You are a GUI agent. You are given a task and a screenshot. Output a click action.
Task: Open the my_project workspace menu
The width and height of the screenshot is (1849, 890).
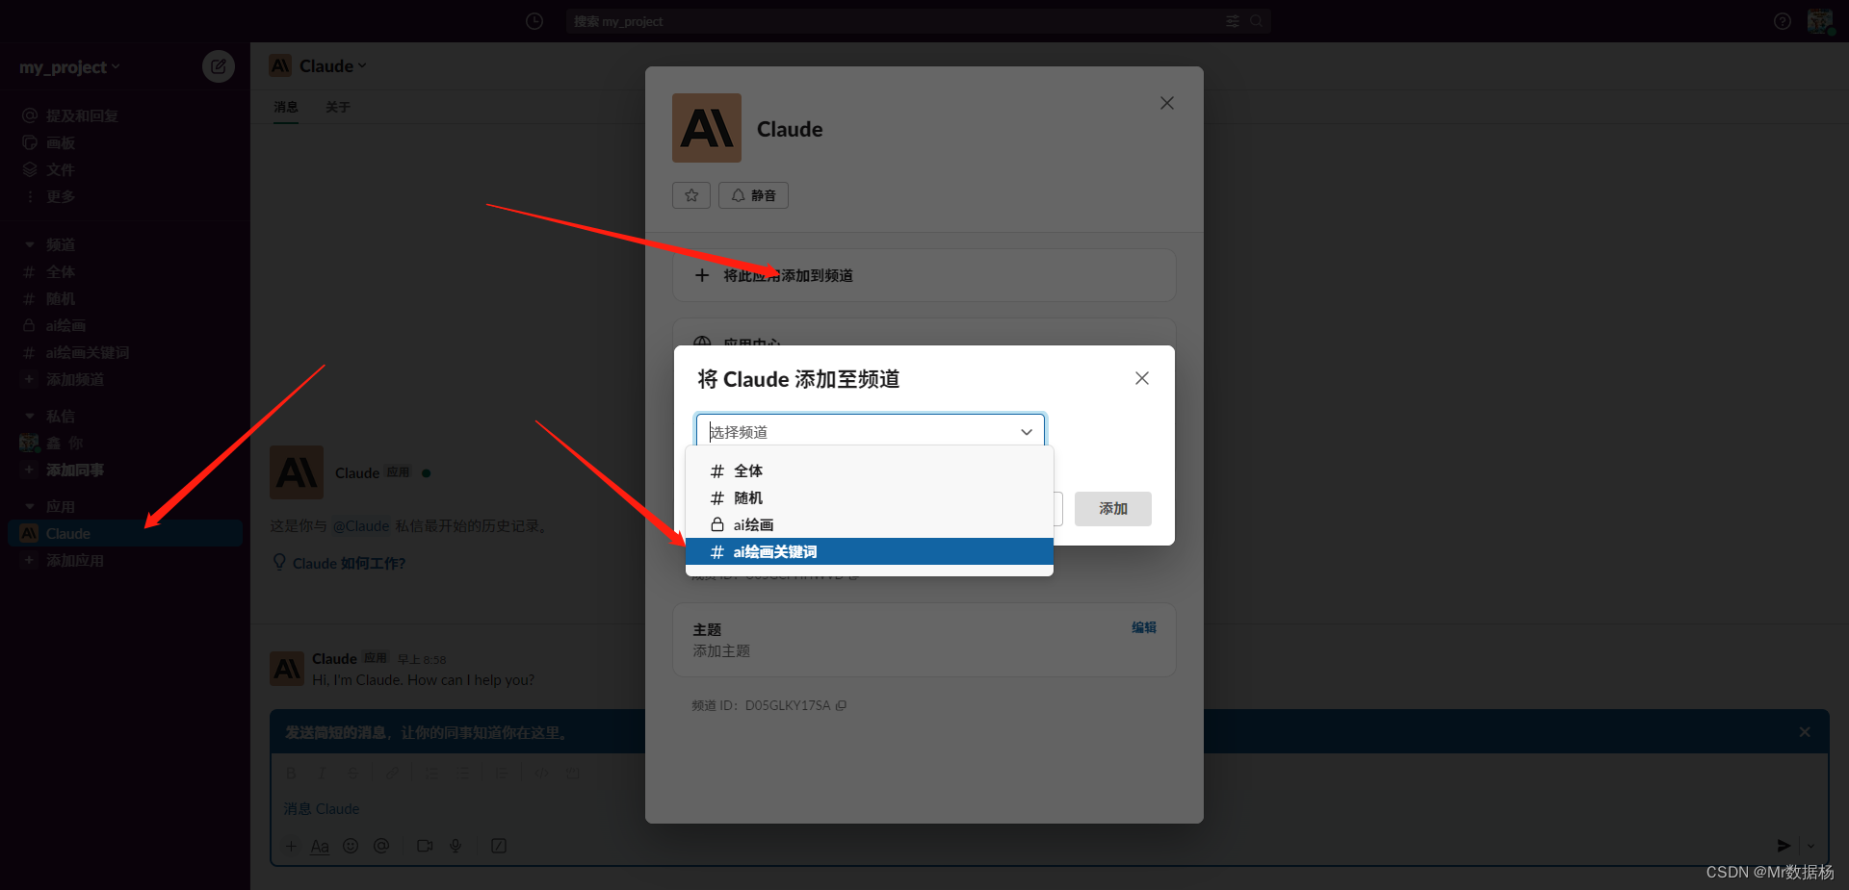click(x=69, y=66)
